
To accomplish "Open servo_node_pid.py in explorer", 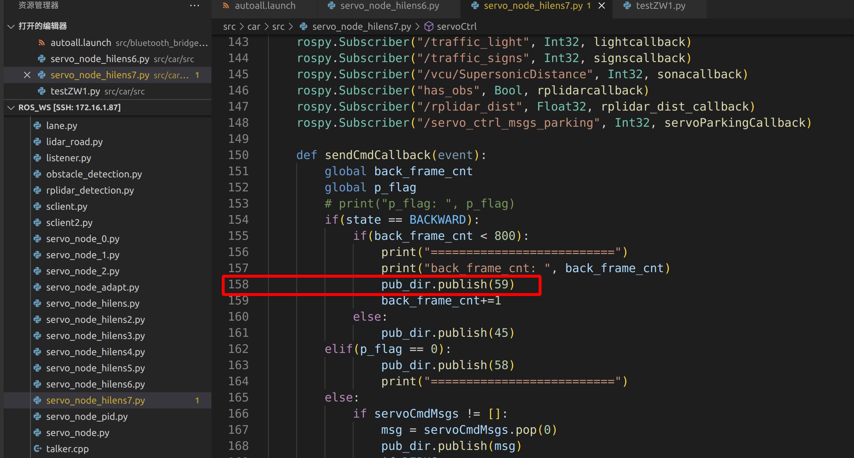I will pos(87,416).
